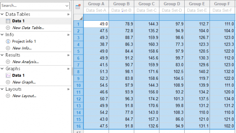Click cell 77.0 in Group B
The height and width of the screenshot is (133, 236).
pos(121,113)
